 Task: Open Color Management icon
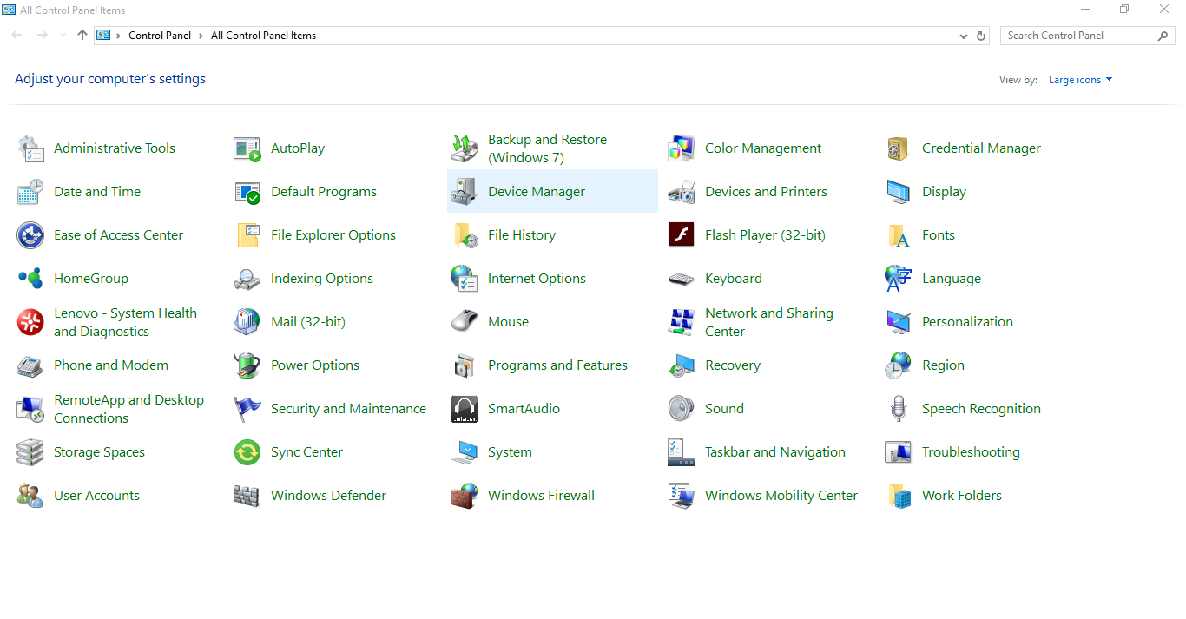(x=682, y=148)
